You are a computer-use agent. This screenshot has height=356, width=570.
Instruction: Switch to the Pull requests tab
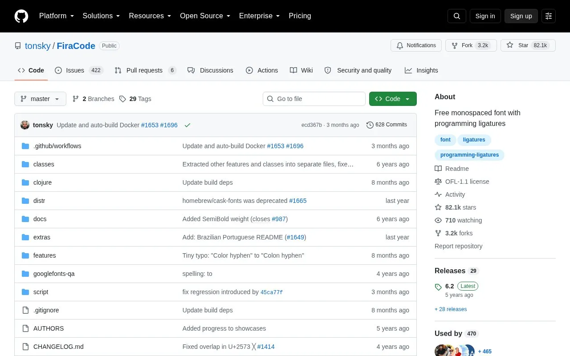click(145, 70)
